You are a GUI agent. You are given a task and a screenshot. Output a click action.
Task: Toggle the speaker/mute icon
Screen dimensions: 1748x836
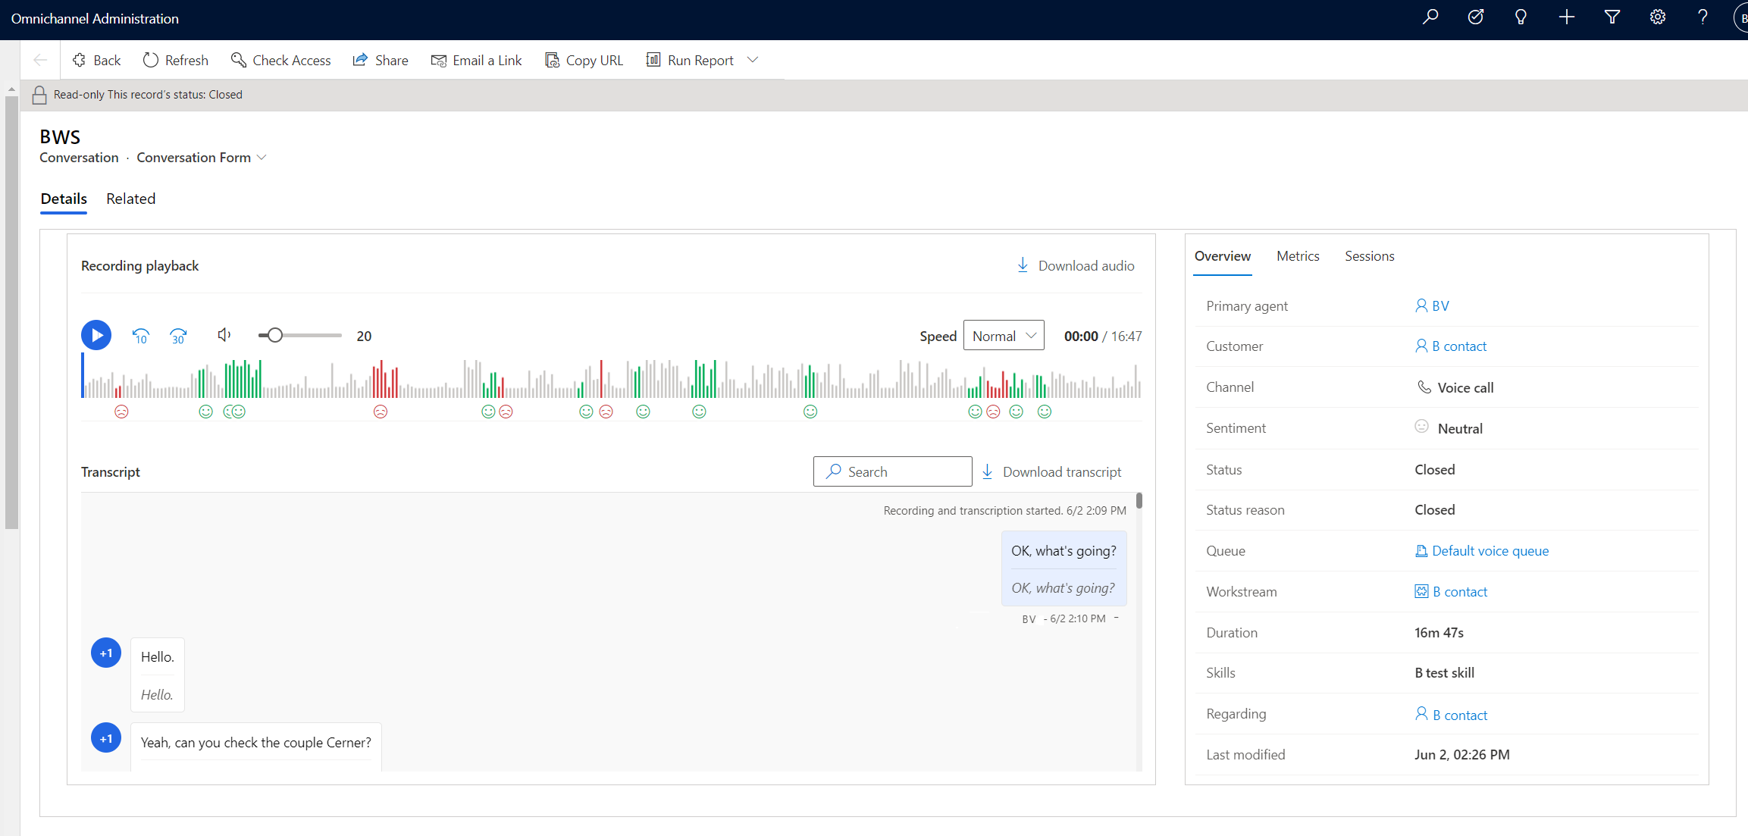tap(223, 334)
